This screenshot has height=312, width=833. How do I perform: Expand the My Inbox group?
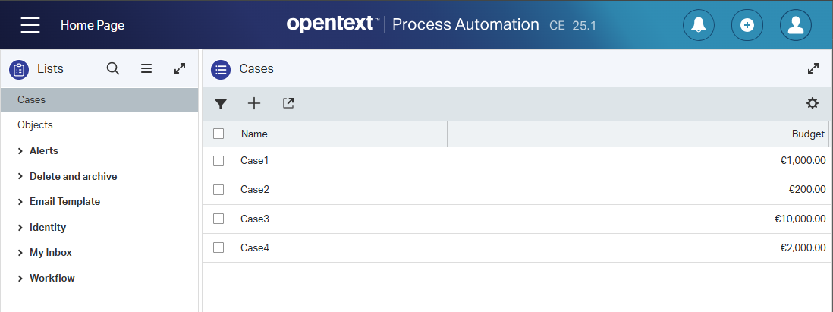pyautogui.click(x=20, y=253)
